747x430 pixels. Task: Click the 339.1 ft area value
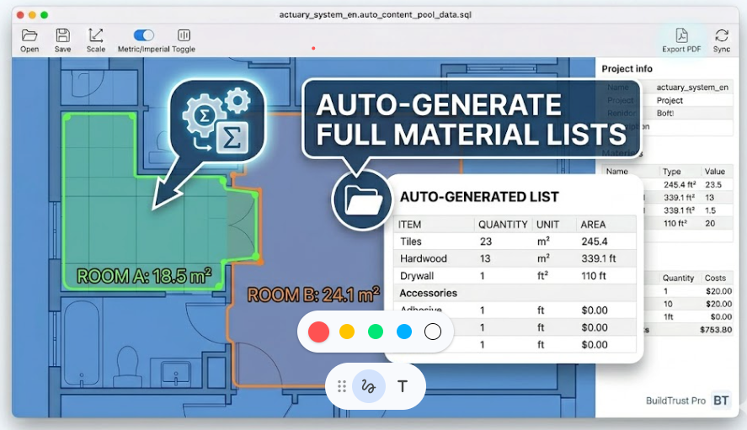tap(599, 258)
